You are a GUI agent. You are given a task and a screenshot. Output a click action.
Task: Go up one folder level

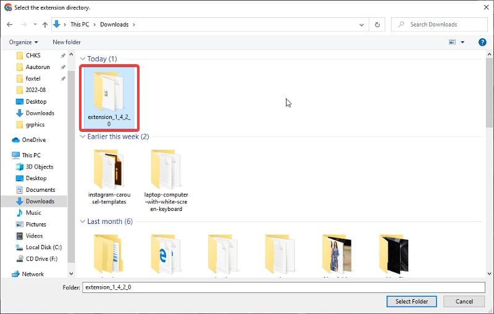(x=45, y=25)
